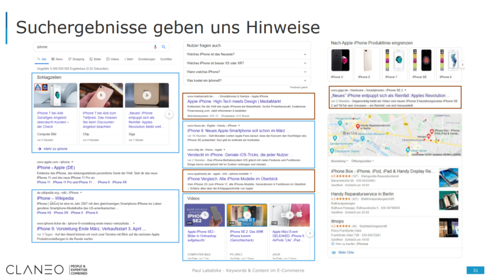Select the iPhone X product tile
The image size is (494, 277).
point(340,64)
